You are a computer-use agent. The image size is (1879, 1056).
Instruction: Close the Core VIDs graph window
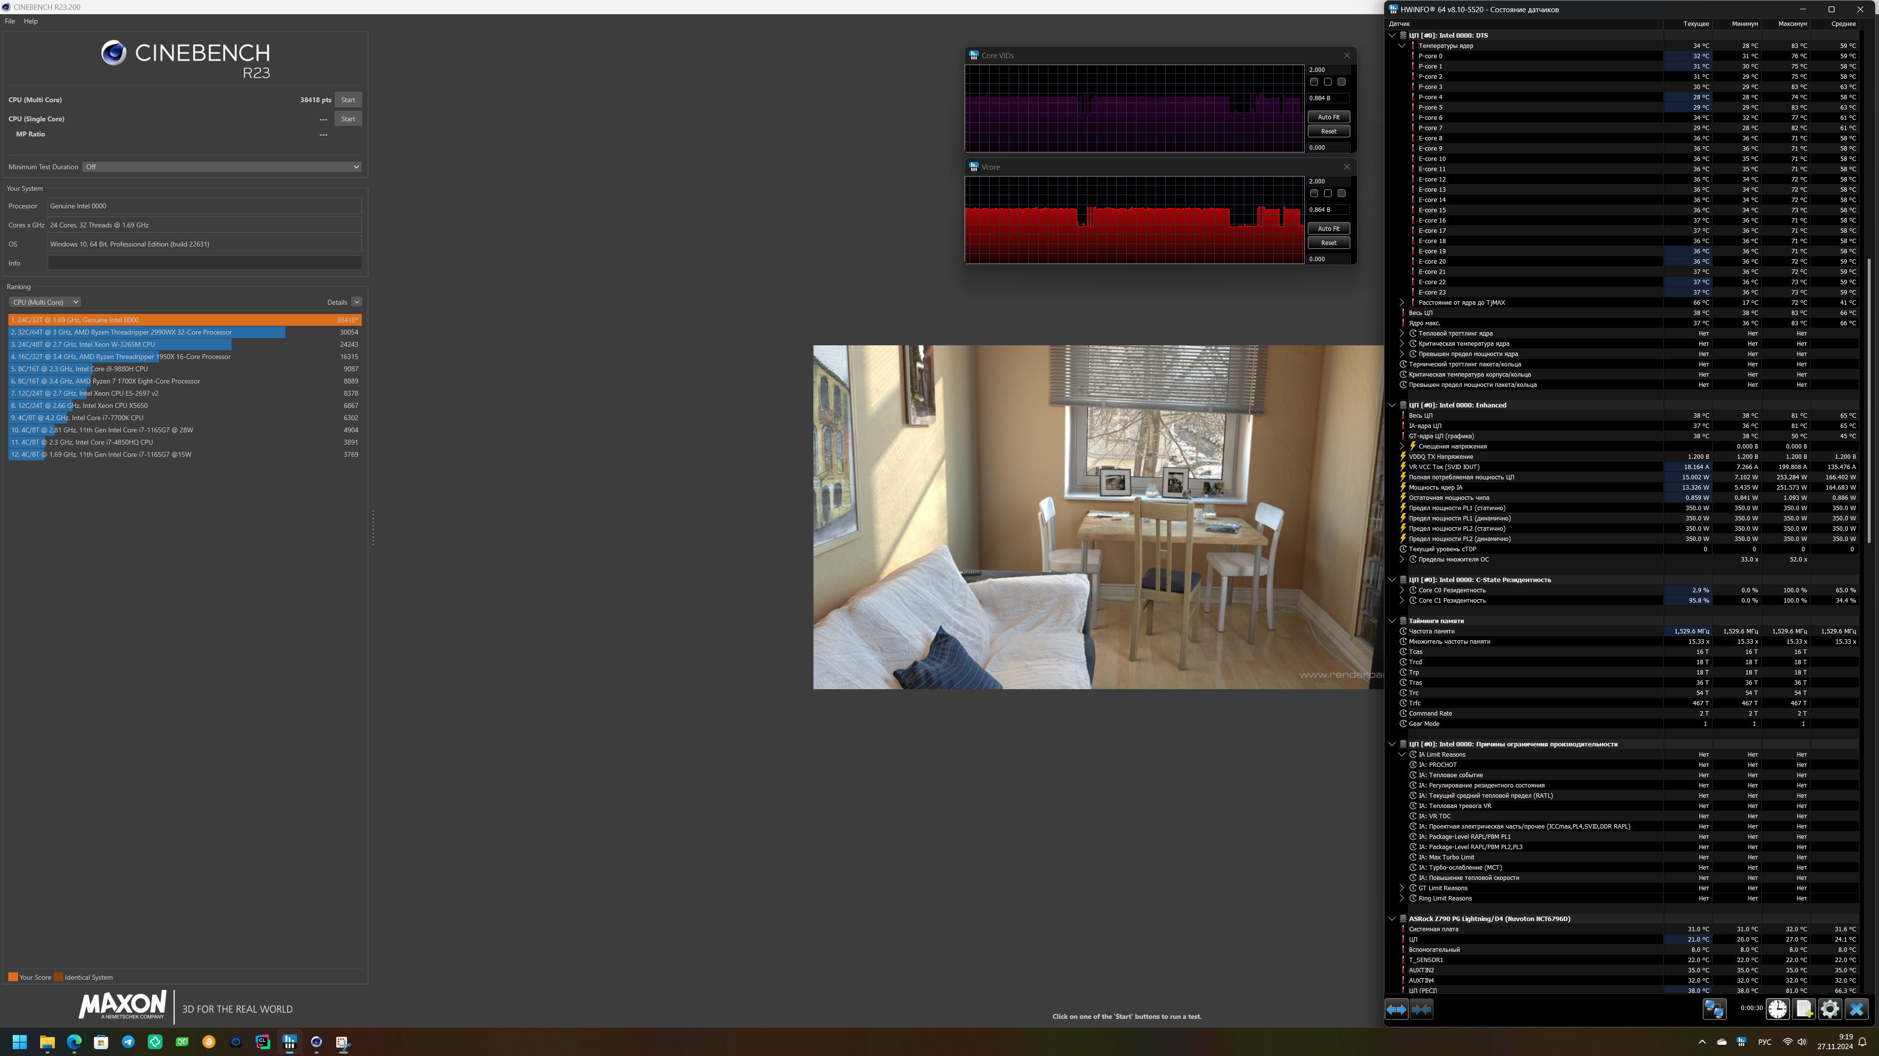tap(1346, 55)
